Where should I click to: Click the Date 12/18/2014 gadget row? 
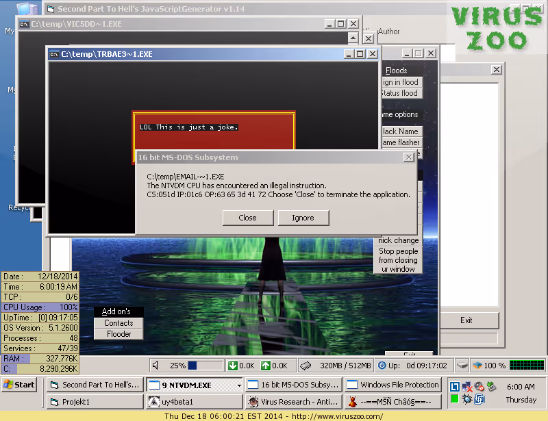(x=40, y=277)
